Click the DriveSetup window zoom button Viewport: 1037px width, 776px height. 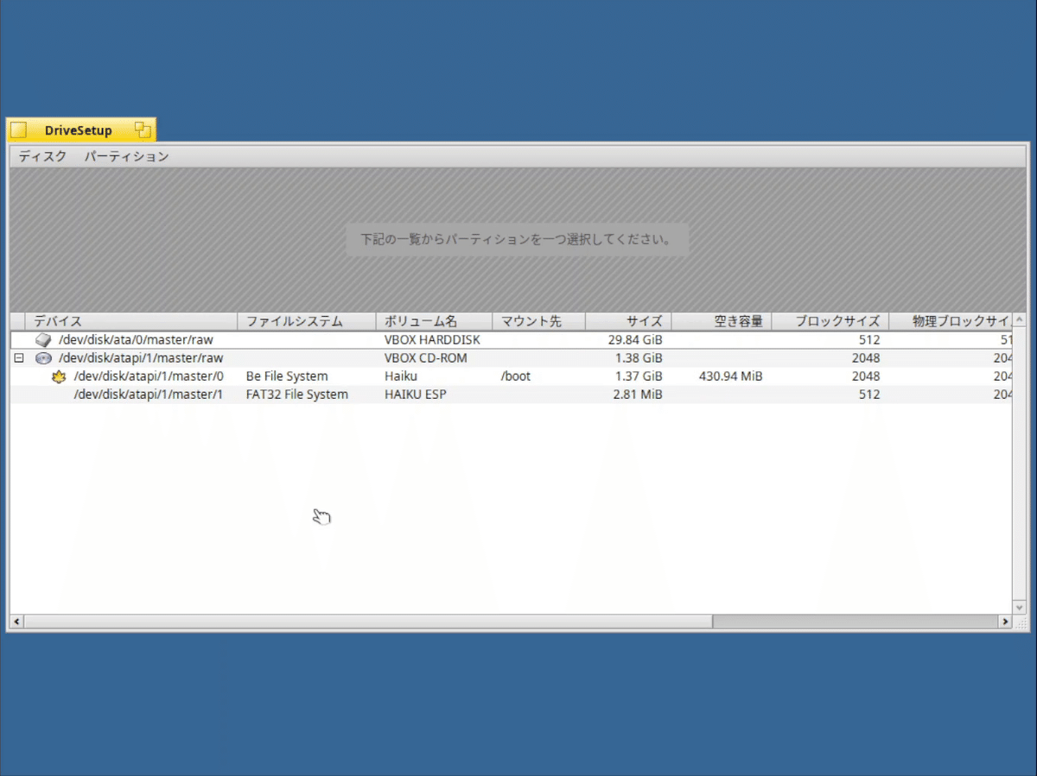[x=143, y=130]
